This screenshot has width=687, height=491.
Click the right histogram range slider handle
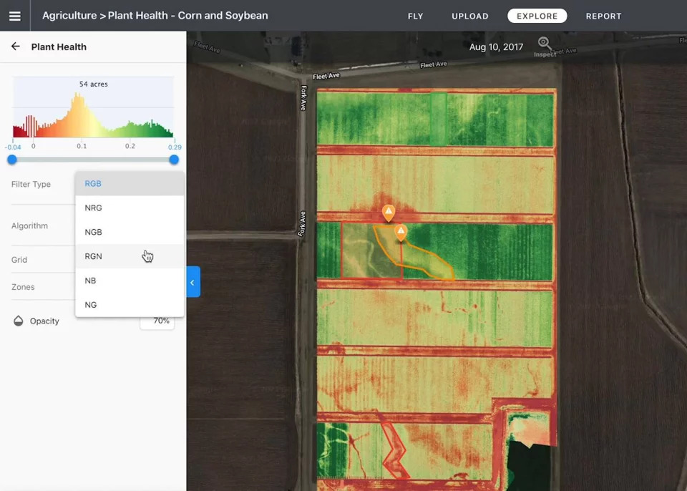pos(174,160)
